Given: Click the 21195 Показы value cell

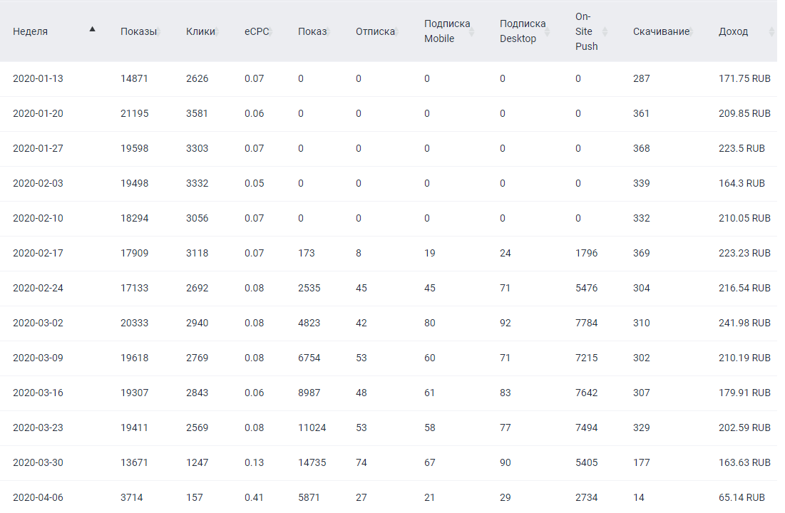Looking at the screenshot, I should [x=134, y=113].
